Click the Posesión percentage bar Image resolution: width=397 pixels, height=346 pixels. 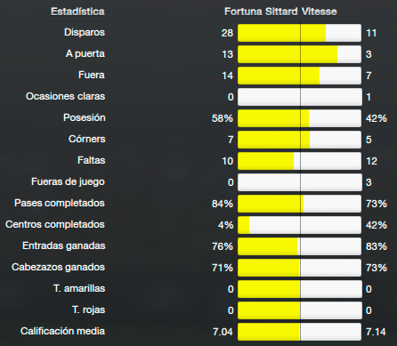(x=299, y=118)
